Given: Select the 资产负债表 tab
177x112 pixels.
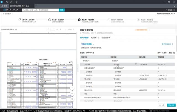Looking at the screenshot, I should tap(84, 37).
